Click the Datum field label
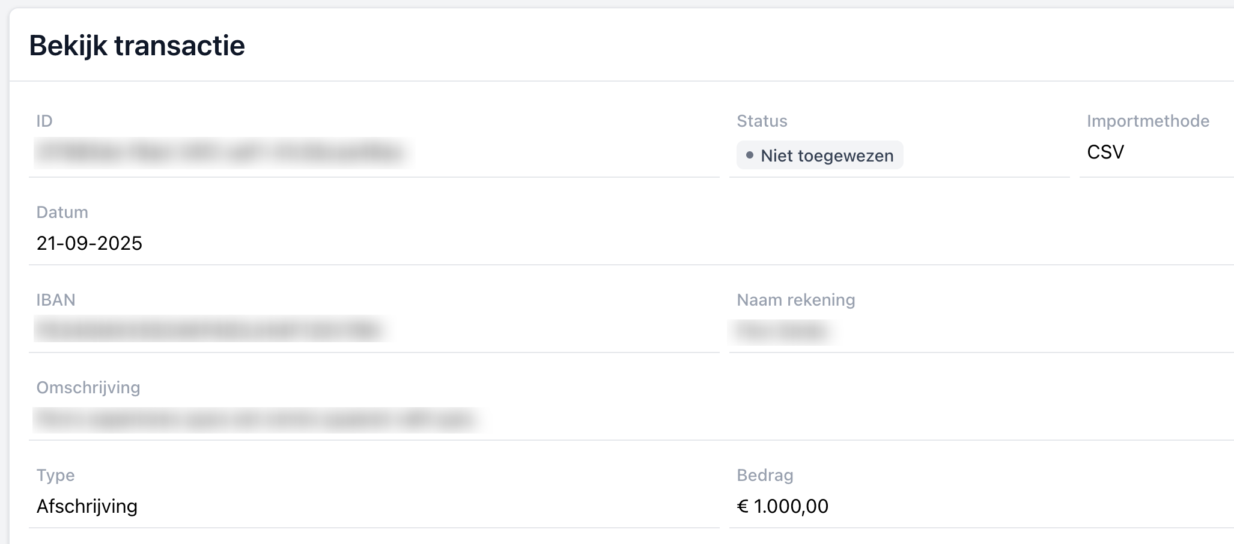This screenshot has height=544, width=1234. tap(62, 213)
